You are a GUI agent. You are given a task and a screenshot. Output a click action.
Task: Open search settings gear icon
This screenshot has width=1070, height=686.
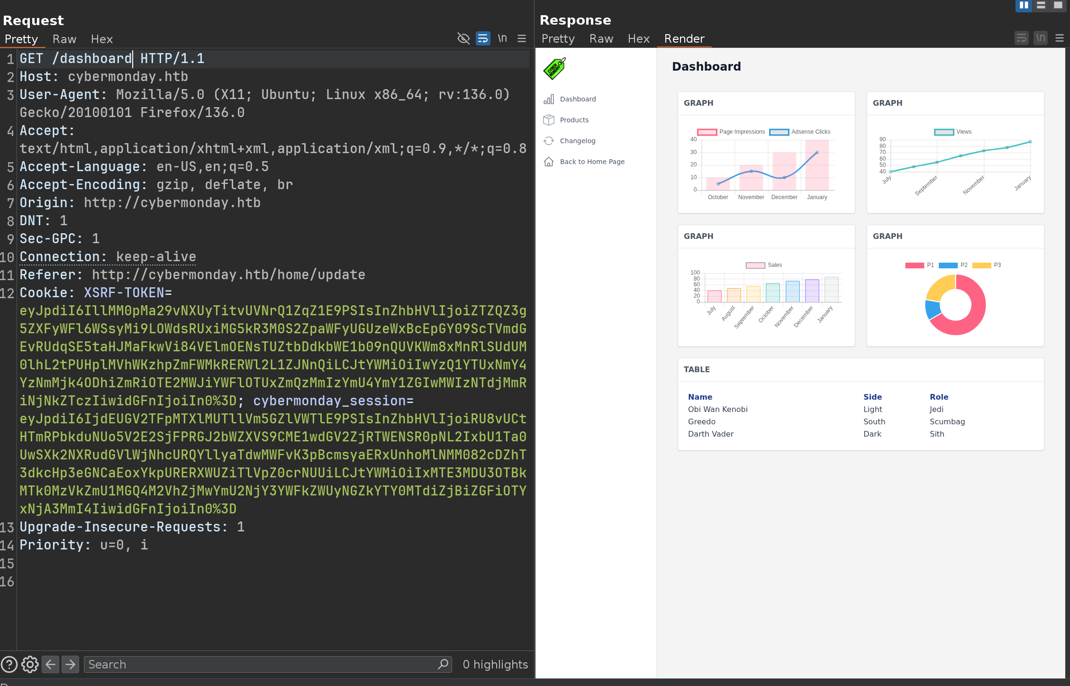[x=30, y=664]
